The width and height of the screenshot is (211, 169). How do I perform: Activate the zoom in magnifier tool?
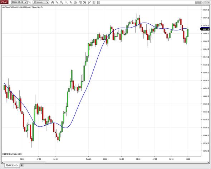coord(62,2)
